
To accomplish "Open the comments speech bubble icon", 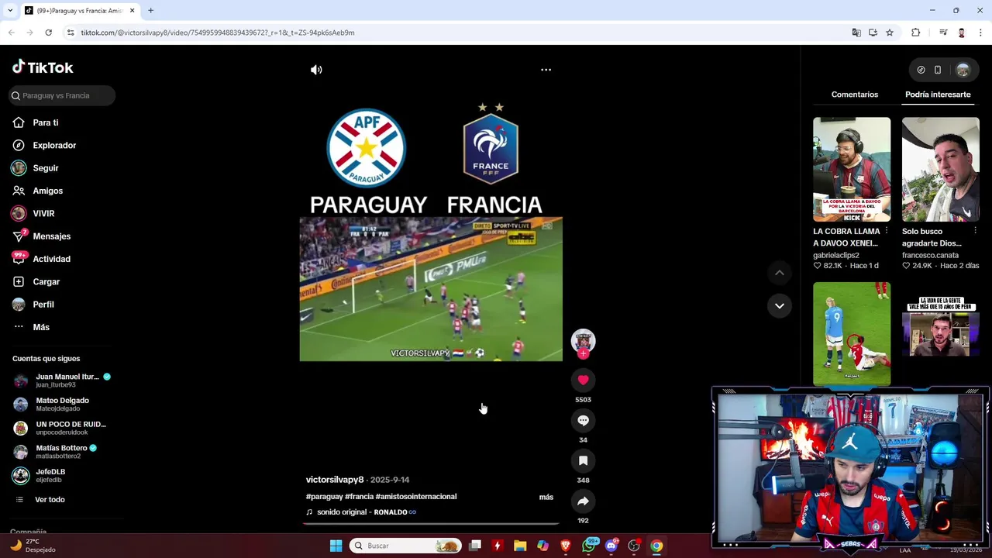I will click(x=583, y=420).
